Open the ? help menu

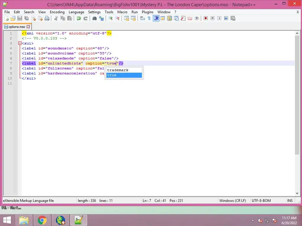(175, 12)
